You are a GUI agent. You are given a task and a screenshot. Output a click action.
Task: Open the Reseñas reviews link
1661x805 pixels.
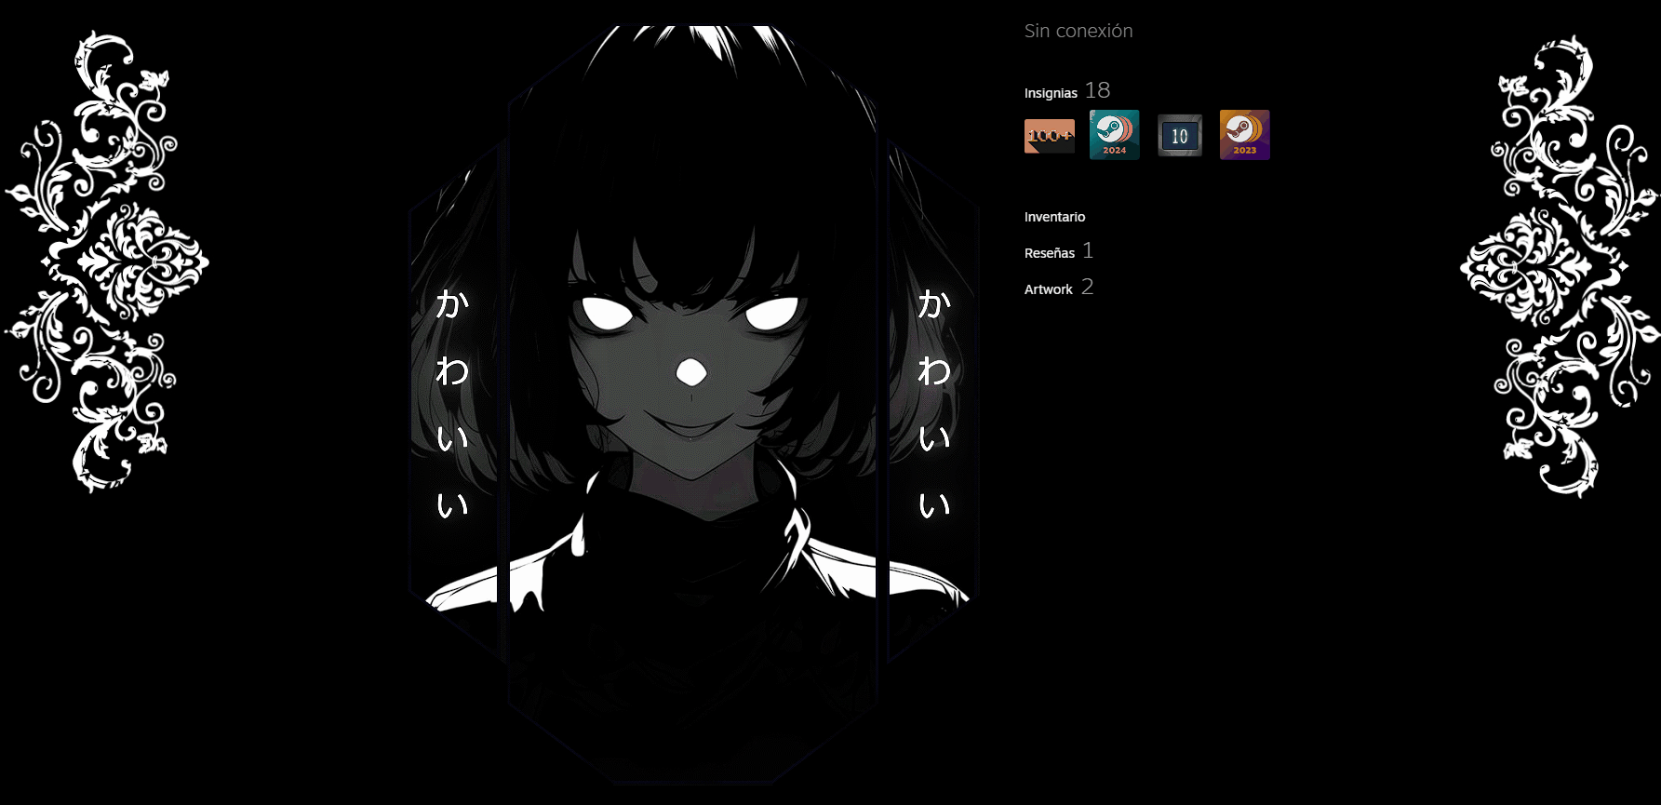click(1050, 253)
